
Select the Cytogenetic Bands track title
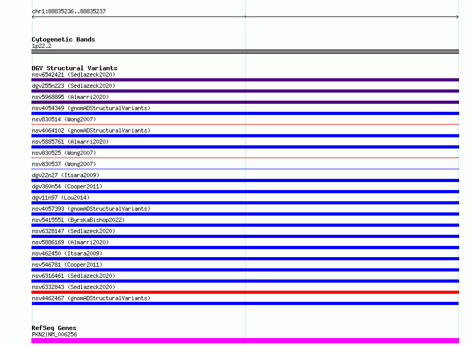click(x=63, y=39)
